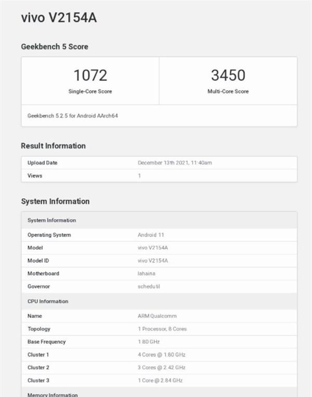Click the 1 Core @ 2.84 GHz value

[160, 380]
